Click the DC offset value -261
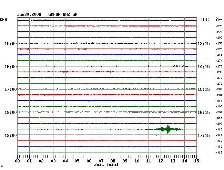224x170 pixels. pos(219,55)
